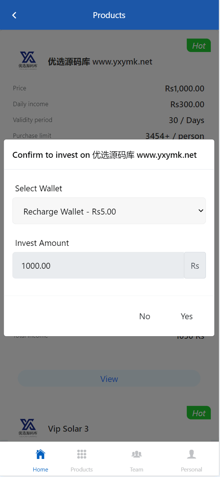Tap the Team people icon
The height and width of the screenshot is (477, 220).
coord(137,454)
